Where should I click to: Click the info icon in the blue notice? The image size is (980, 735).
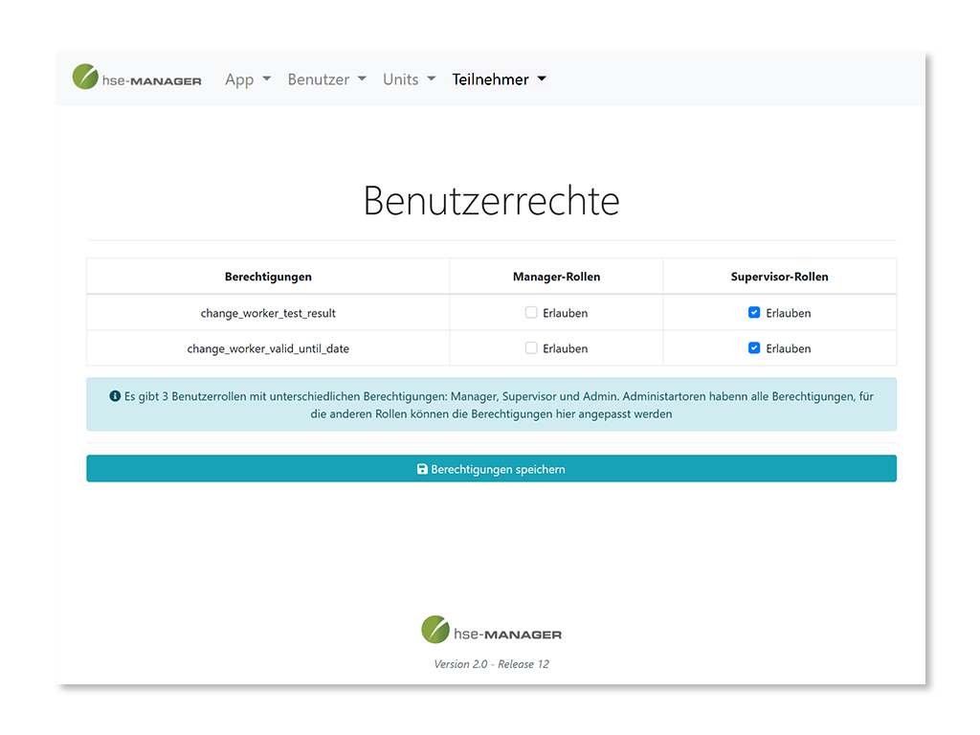pos(115,395)
